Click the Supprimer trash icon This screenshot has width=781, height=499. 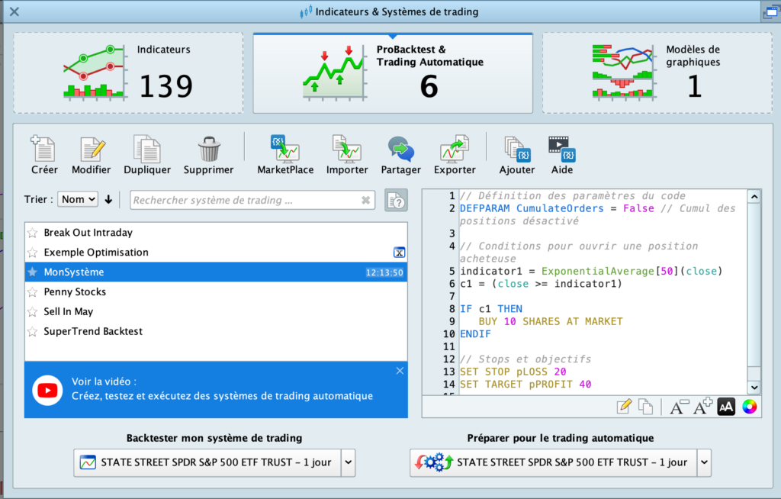(208, 155)
